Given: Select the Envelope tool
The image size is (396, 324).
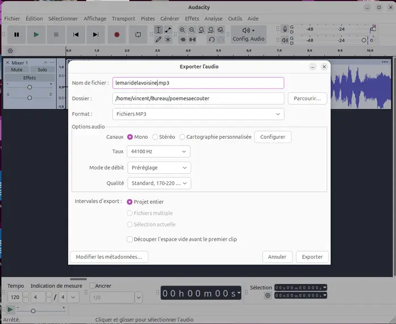Looking at the screenshot, I should pos(168,30).
